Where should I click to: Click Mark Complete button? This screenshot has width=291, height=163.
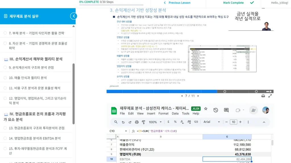point(238,3)
